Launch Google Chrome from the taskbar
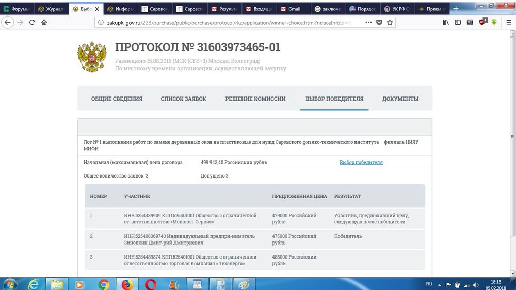This screenshot has width=516, height=290. (x=104, y=284)
